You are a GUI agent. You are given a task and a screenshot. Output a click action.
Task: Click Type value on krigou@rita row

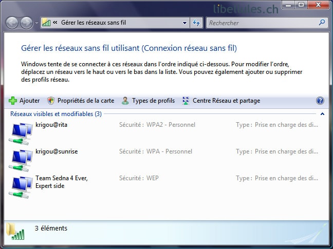click(286, 125)
